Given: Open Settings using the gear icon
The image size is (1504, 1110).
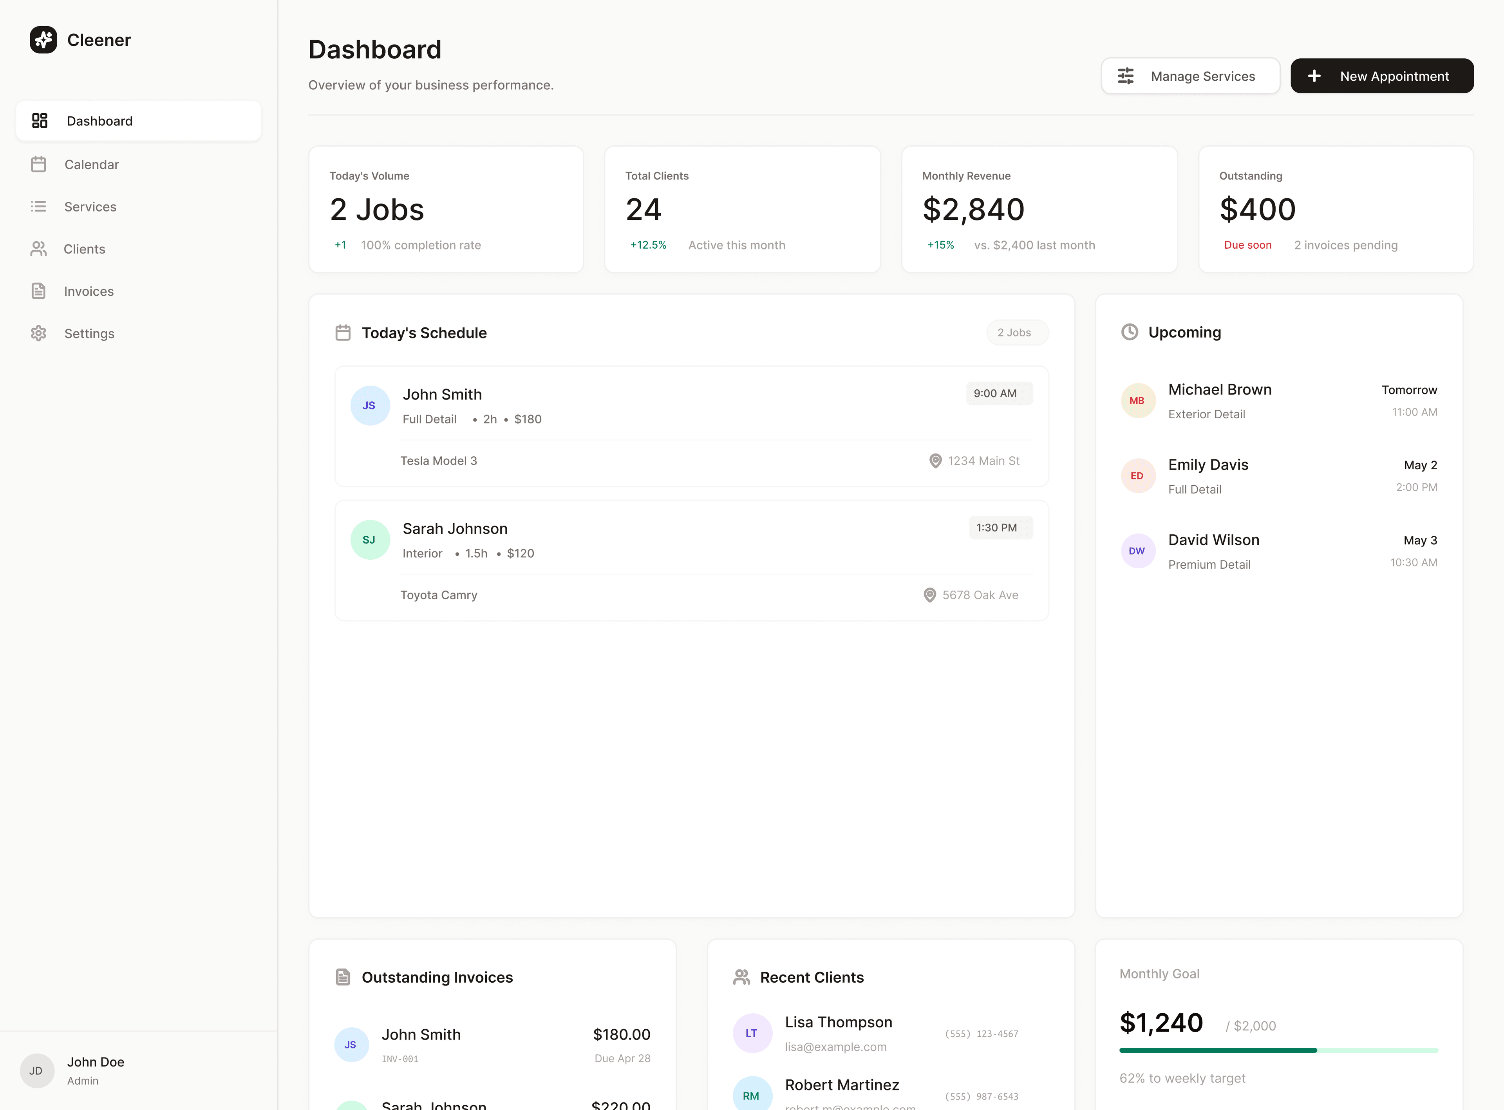Looking at the screenshot, I should (x=39, y=333).
